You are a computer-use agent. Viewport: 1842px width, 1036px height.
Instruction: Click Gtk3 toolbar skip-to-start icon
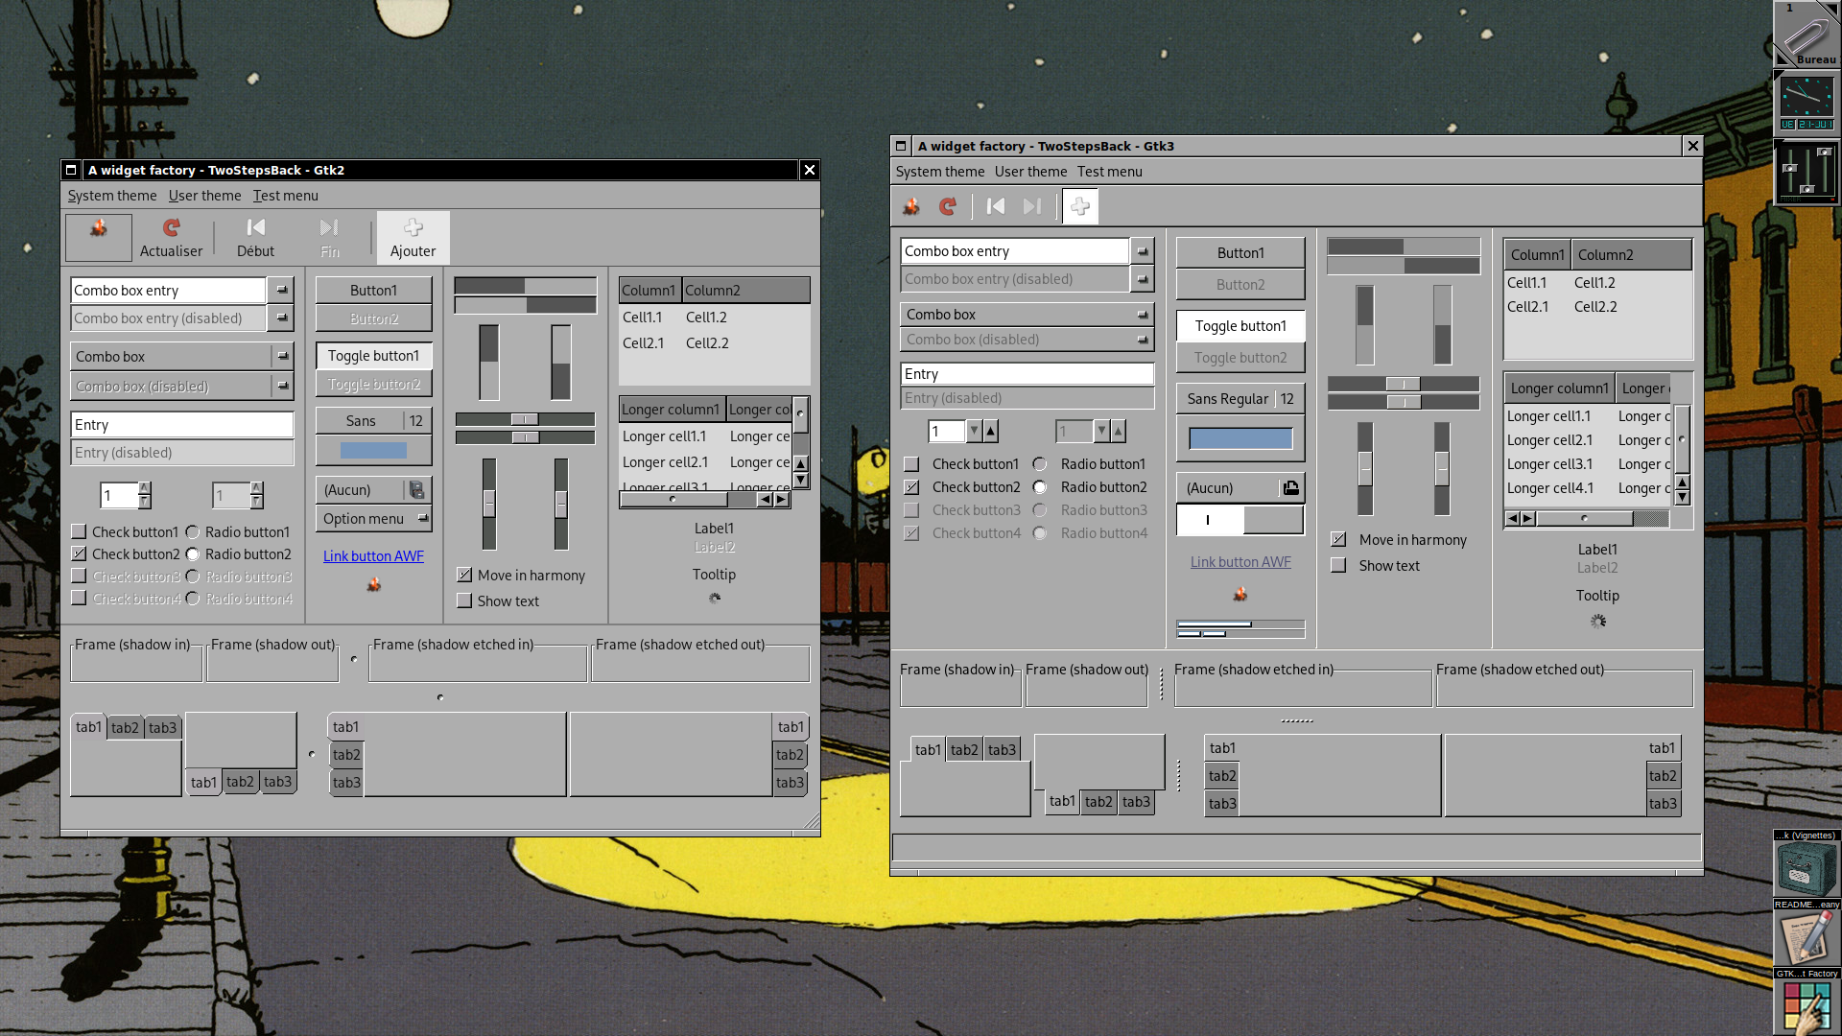996,206
